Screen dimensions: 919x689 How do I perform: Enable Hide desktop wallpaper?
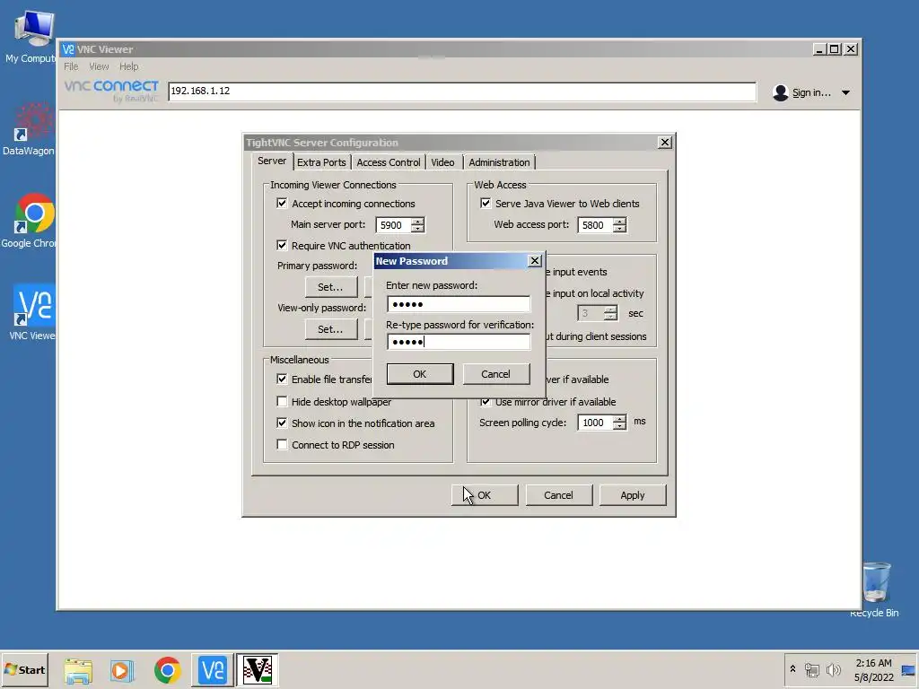click(282, 401)
